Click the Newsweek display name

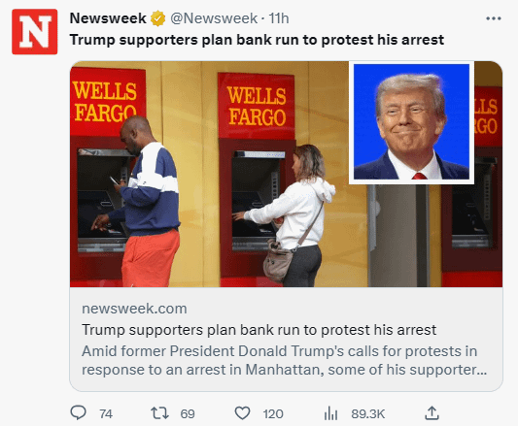point(108,18)
